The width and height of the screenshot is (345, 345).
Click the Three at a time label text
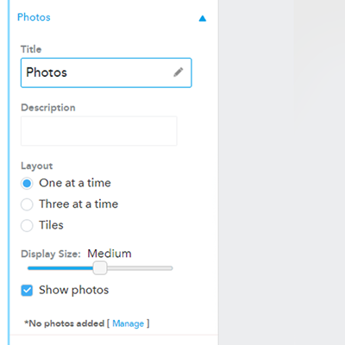tap(78, 204)
